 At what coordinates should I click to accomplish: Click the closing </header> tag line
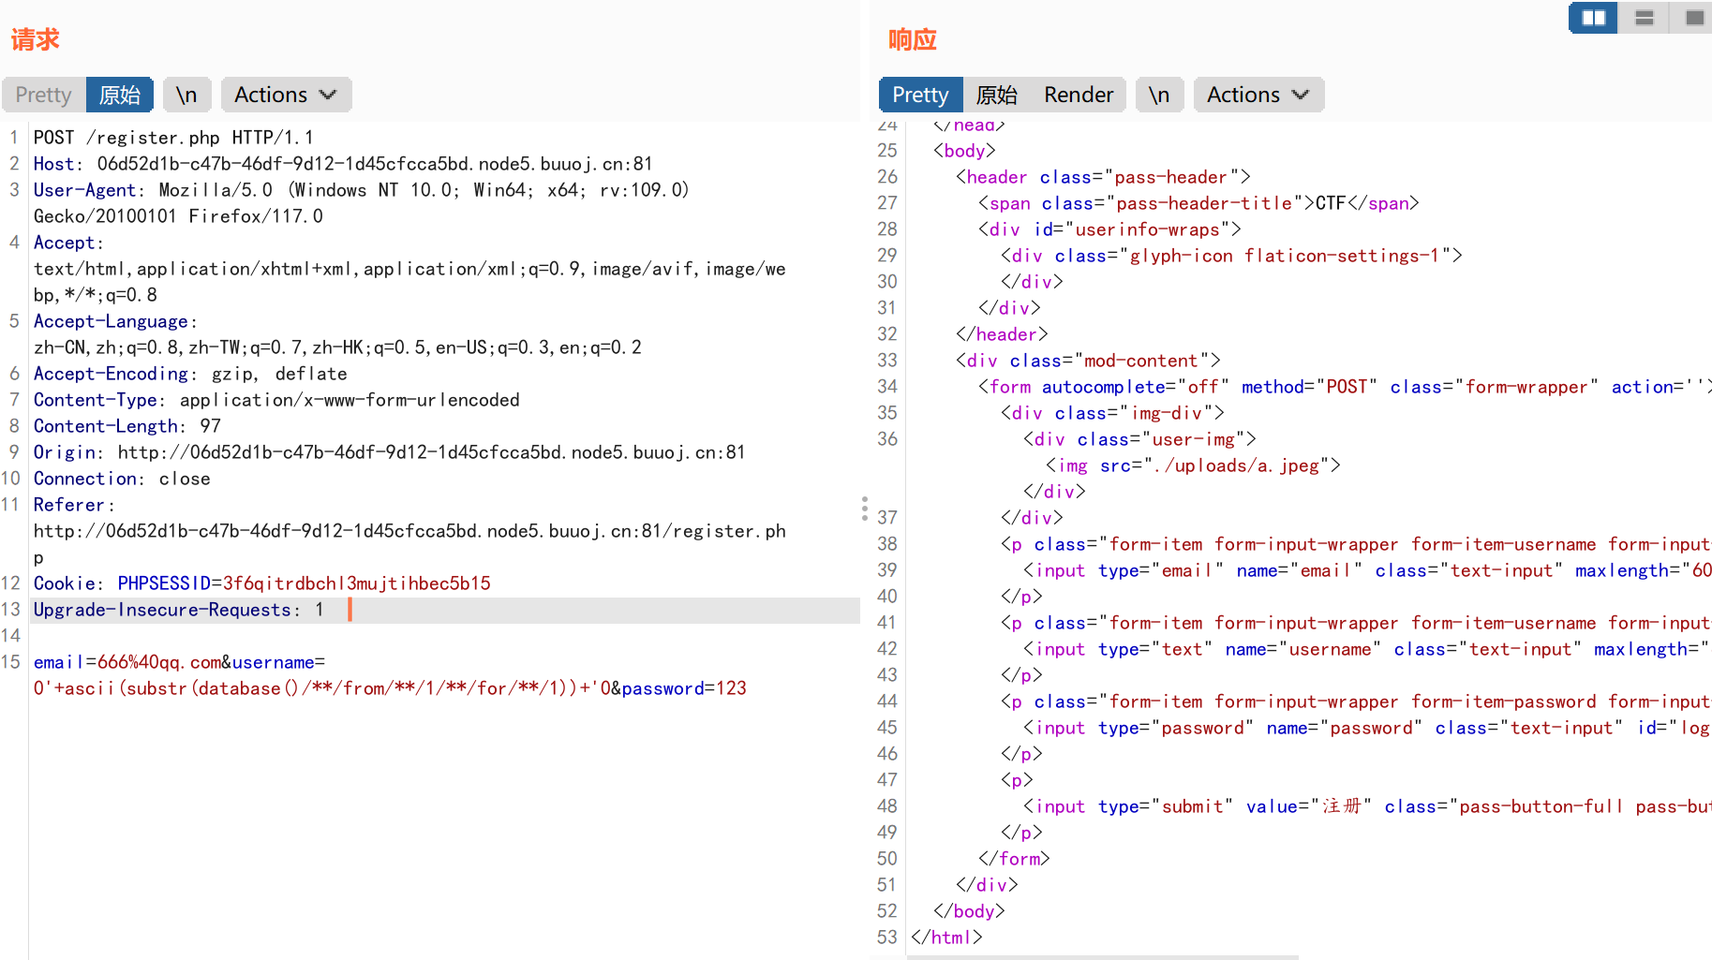click(x=1002, y=334)
